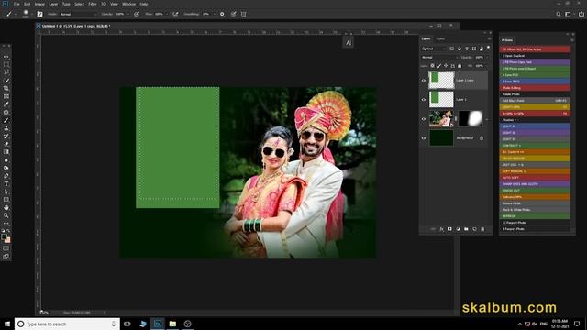
Task: Click the Change Screen Mode icon
Action: pos(6,257)
